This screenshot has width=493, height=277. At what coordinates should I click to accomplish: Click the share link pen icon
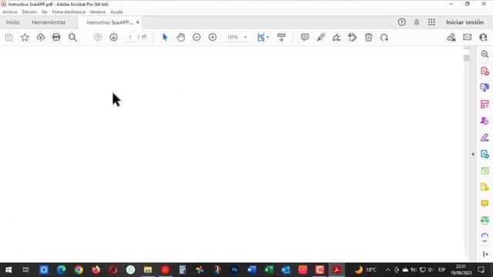pyautogui.click(x=451, y=38)
